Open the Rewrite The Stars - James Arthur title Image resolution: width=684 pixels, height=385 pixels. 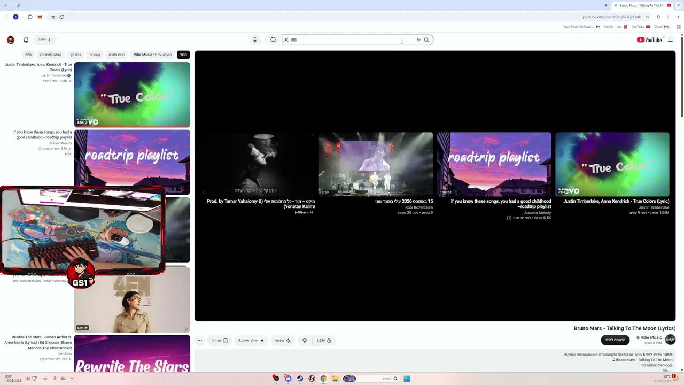pos(38,343)
